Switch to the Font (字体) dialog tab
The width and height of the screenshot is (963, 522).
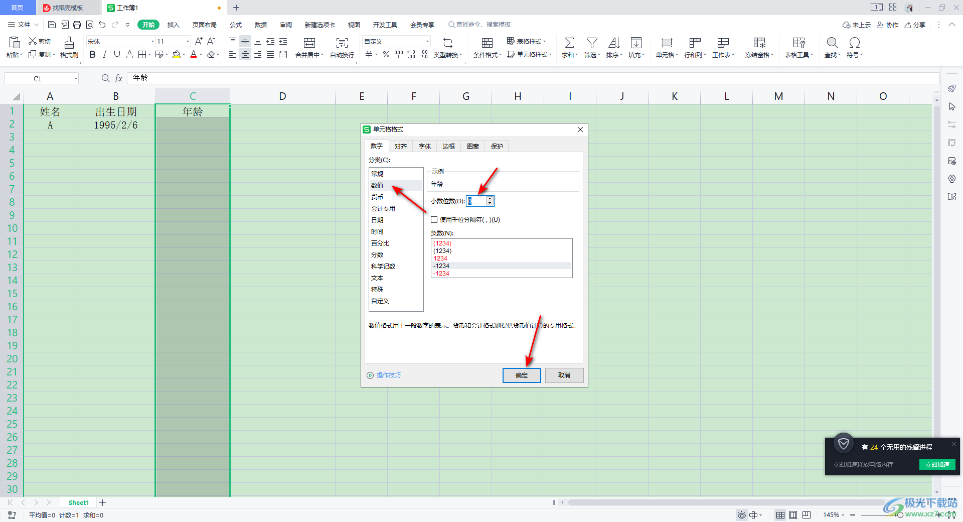425,146
